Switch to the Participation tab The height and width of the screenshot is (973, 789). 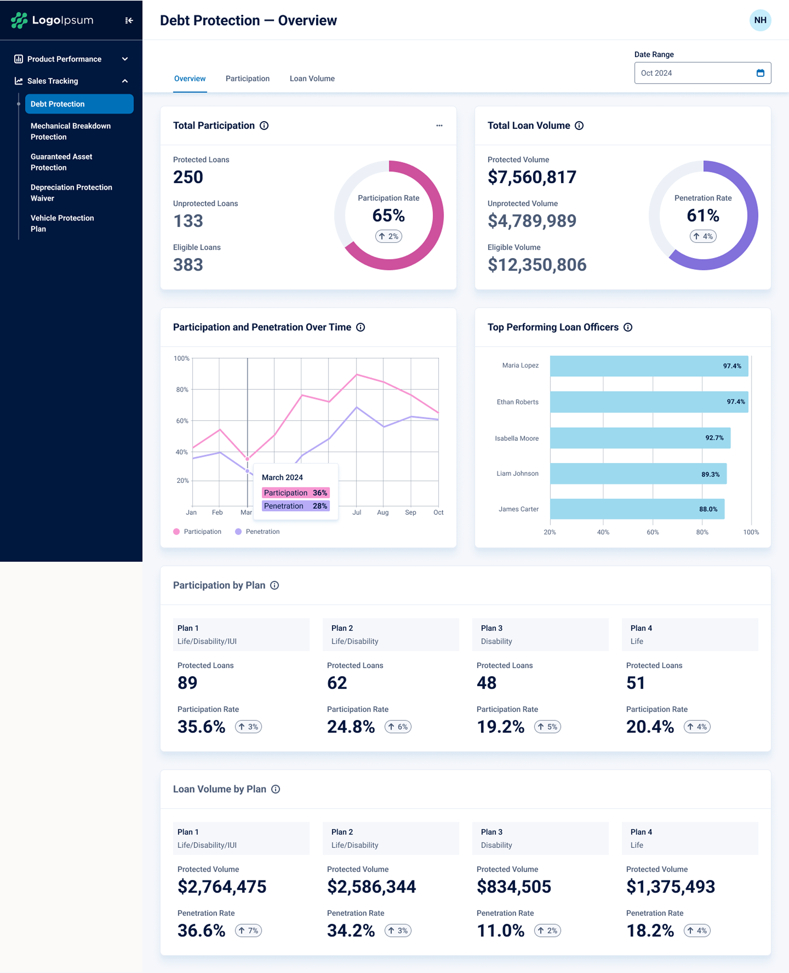[x=247, y=79]
